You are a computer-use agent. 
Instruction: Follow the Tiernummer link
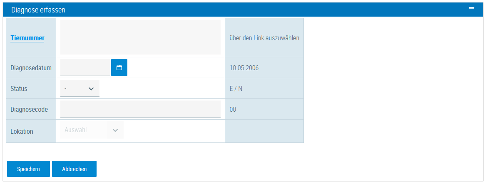(27, 38)
